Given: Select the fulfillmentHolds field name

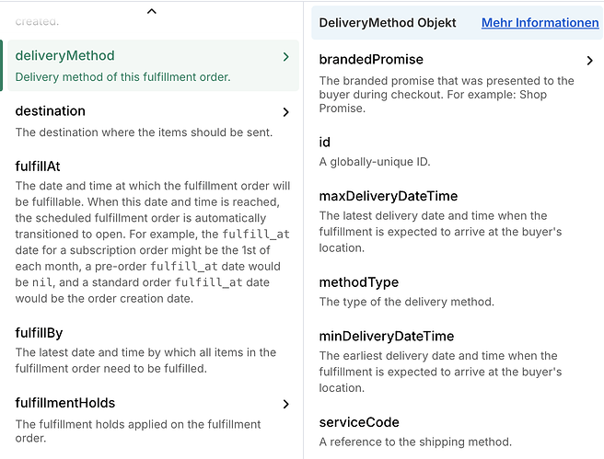Looking at the screenshot, I should point(65,403).
